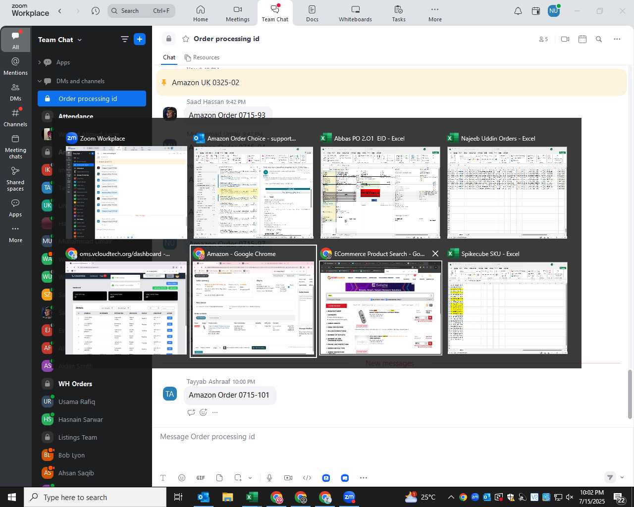The image size is (634, 507).
Task: Open the calendar icon in the title bar
Action: tap(536, 11)
